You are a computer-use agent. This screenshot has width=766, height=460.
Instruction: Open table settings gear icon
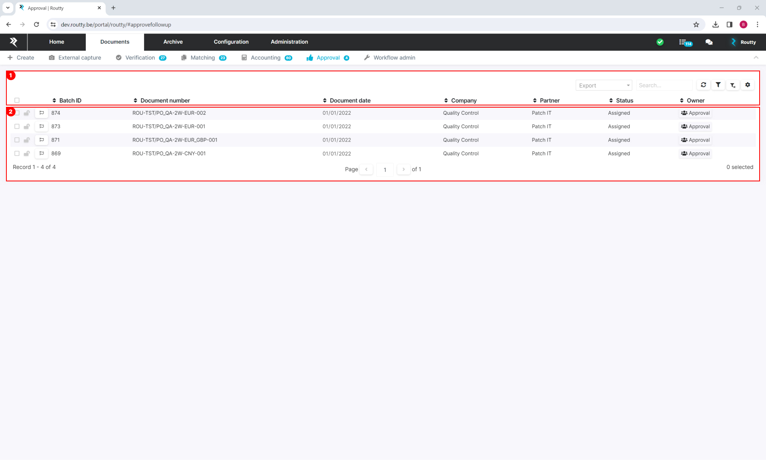(x=748, y=85)
